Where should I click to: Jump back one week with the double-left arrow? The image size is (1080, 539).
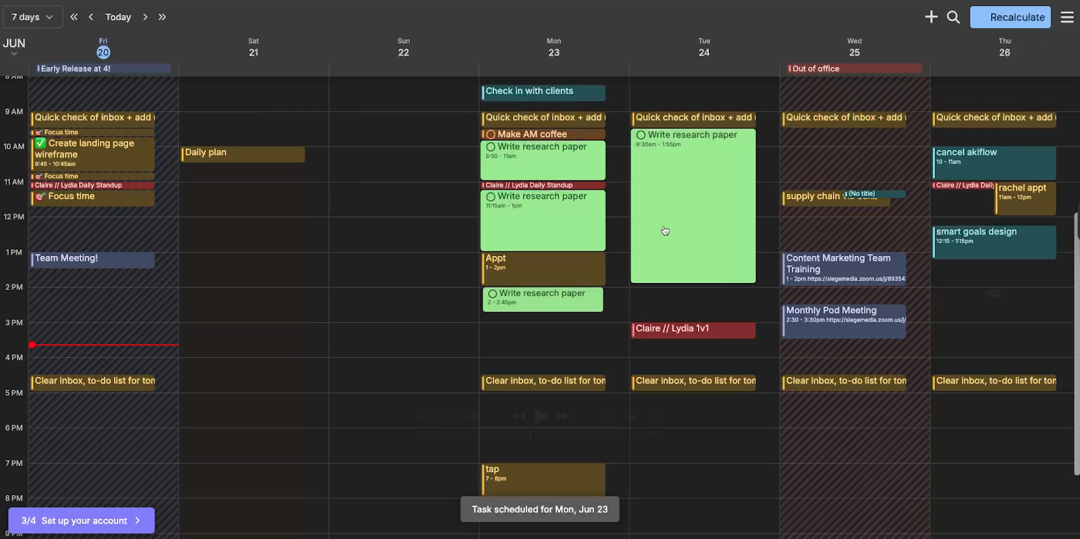pos(74,17)
